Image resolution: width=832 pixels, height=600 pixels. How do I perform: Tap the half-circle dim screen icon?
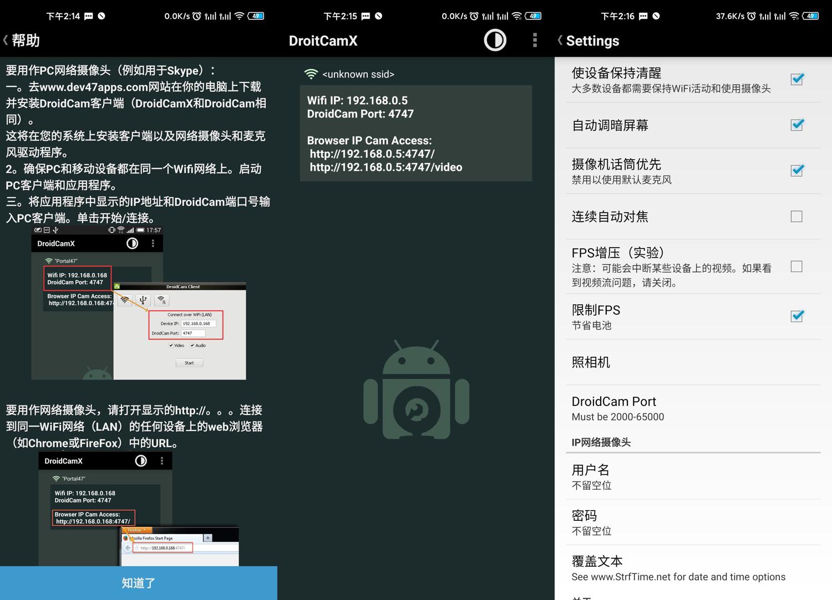495,40
